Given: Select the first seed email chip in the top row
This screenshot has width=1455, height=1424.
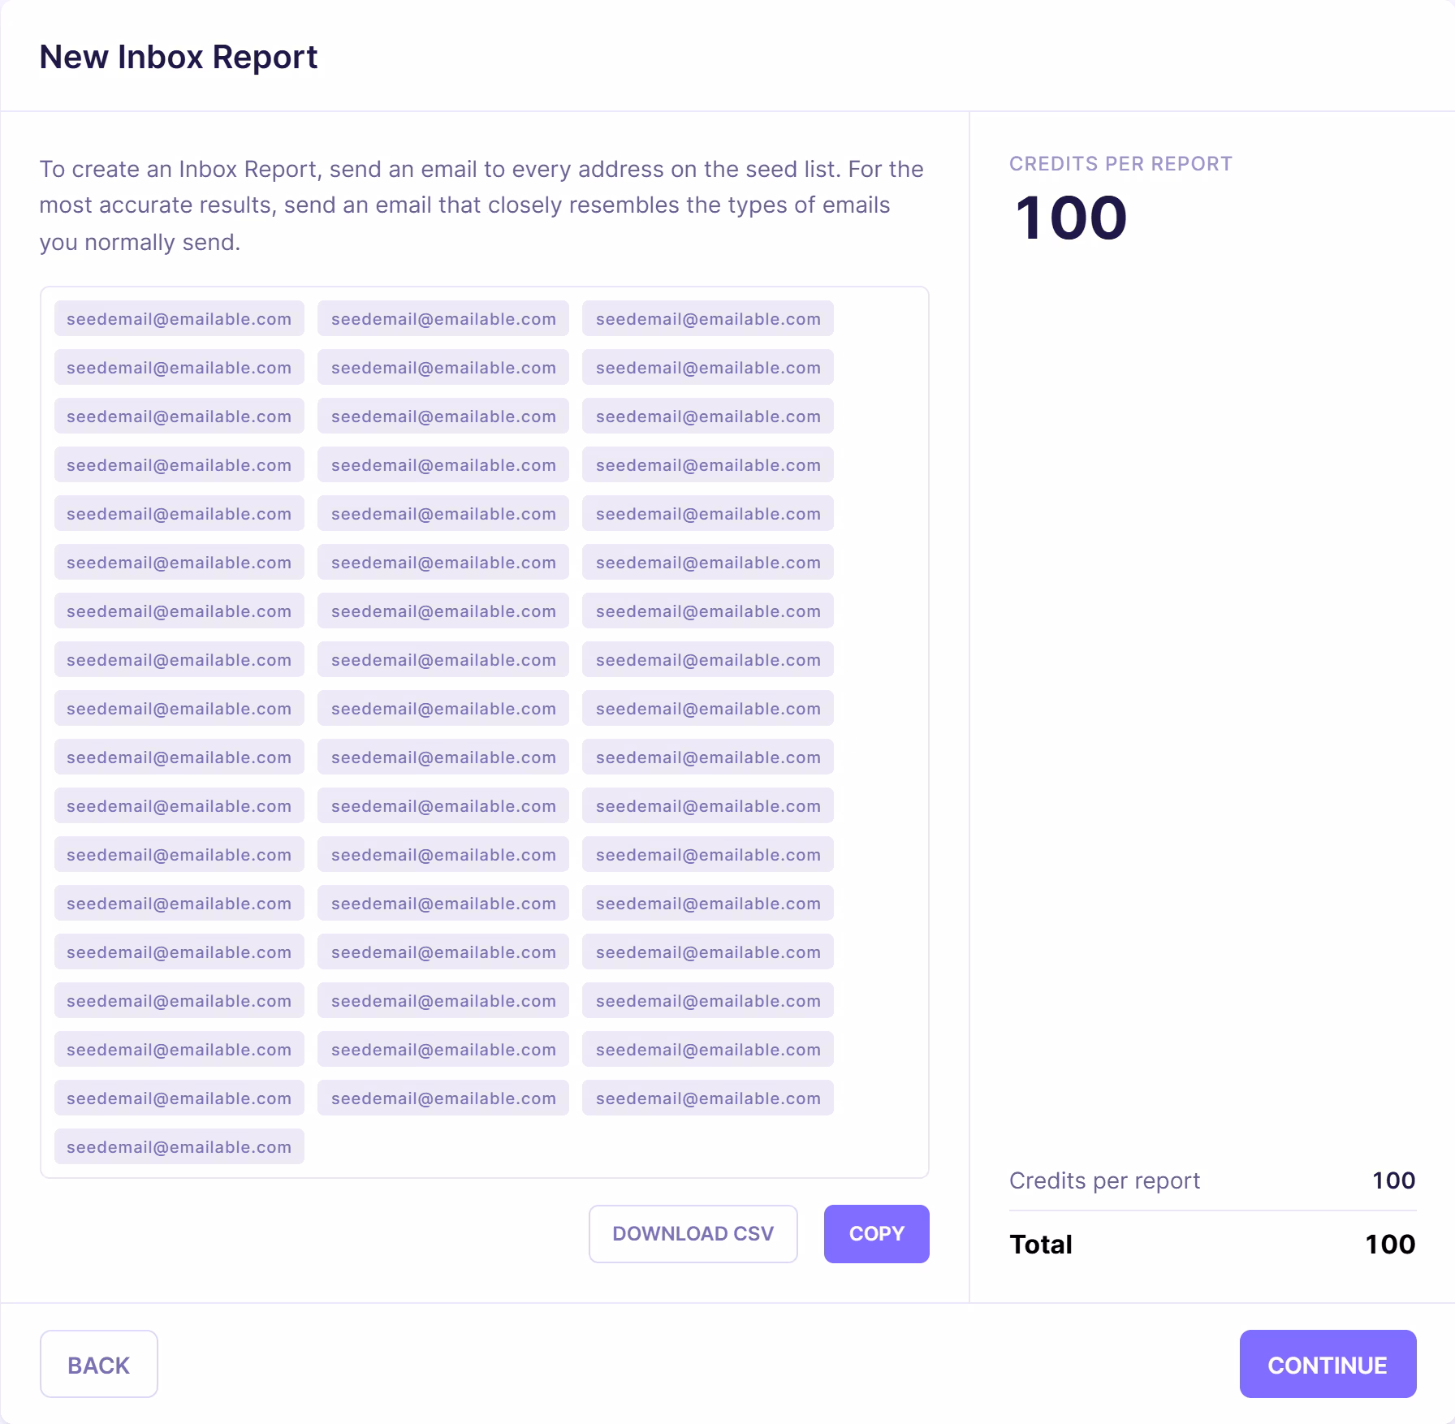Looking at the screenshot, I should [x=179, y=319].
